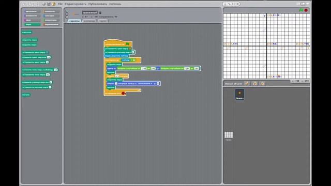Click the pen color swatch in the script

pos(130,49)
